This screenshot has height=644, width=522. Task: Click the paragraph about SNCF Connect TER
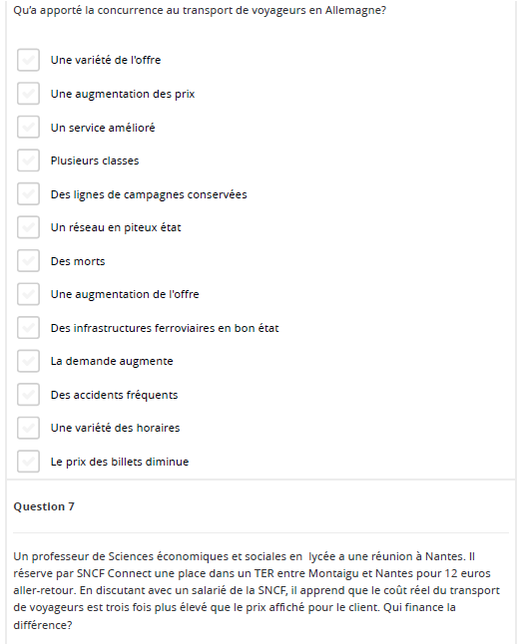[257, 590]
